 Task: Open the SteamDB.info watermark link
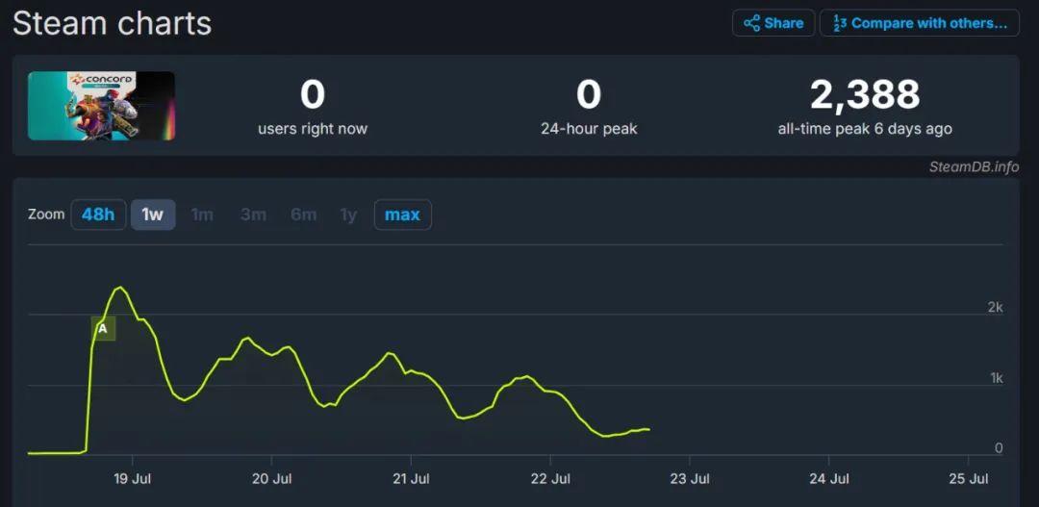click(974, 166)
